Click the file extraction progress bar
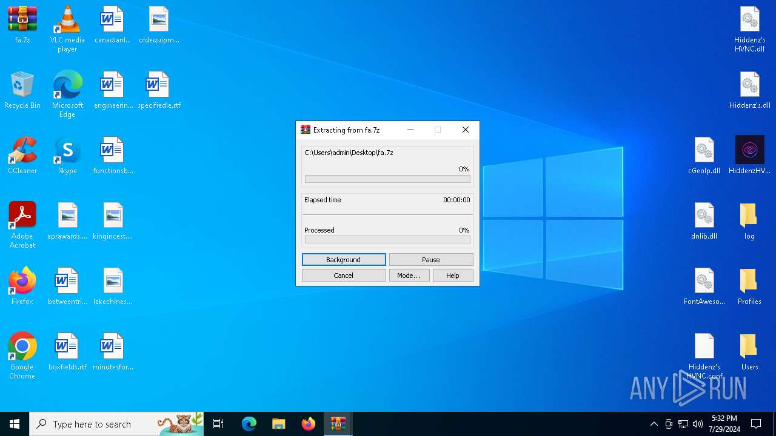 (387, 179)
